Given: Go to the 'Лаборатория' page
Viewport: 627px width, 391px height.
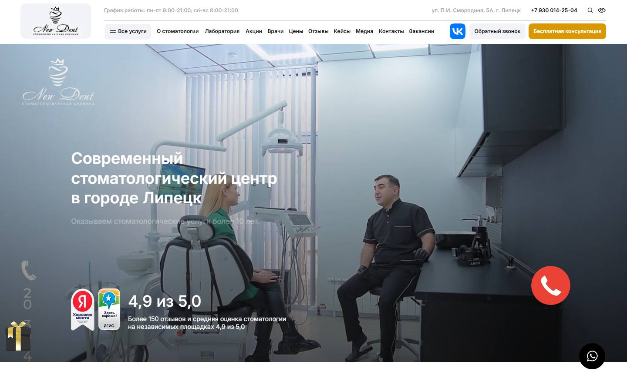Looking at the screenshot, I should pyautogui.click(x=222, y=31).
